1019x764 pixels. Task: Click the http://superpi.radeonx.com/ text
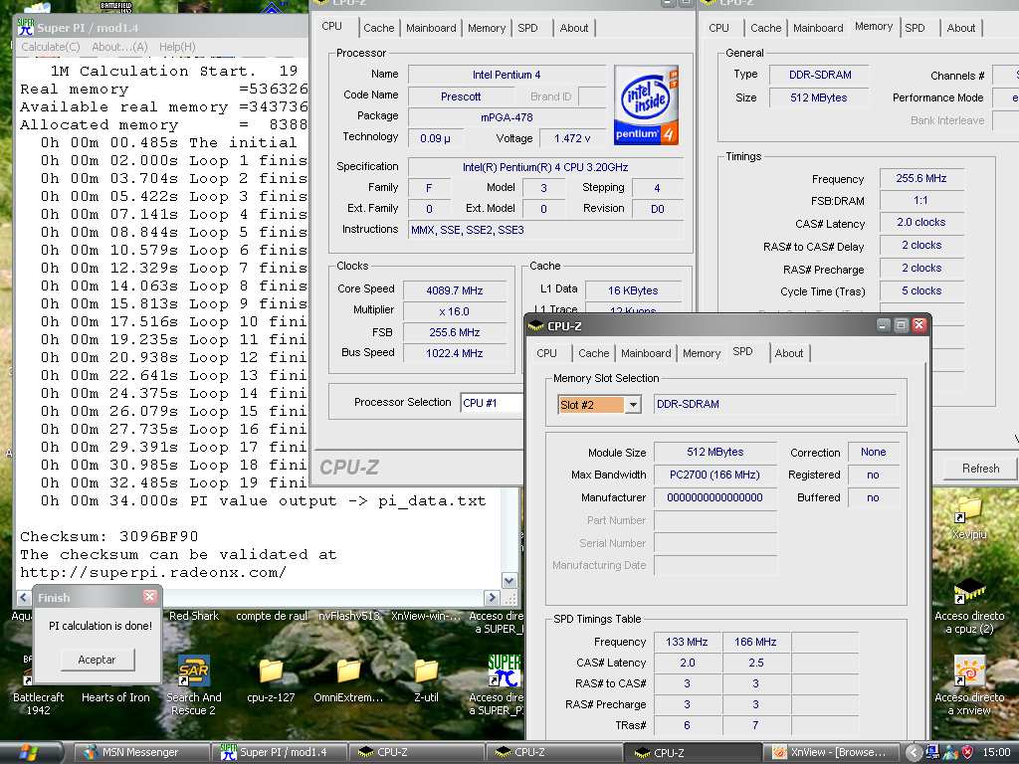coord(152,572)
